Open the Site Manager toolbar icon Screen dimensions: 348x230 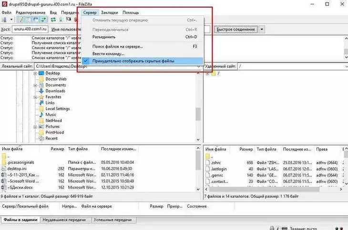(x=4, y=20)
